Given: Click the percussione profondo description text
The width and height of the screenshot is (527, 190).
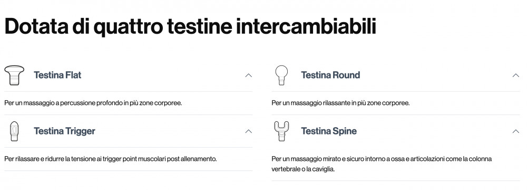Looking at the screenshot, I should tap(93, 103).
